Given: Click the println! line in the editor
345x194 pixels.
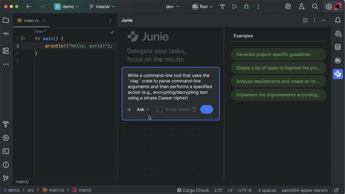Looking at the screenshot, I should tap(79, 46).
